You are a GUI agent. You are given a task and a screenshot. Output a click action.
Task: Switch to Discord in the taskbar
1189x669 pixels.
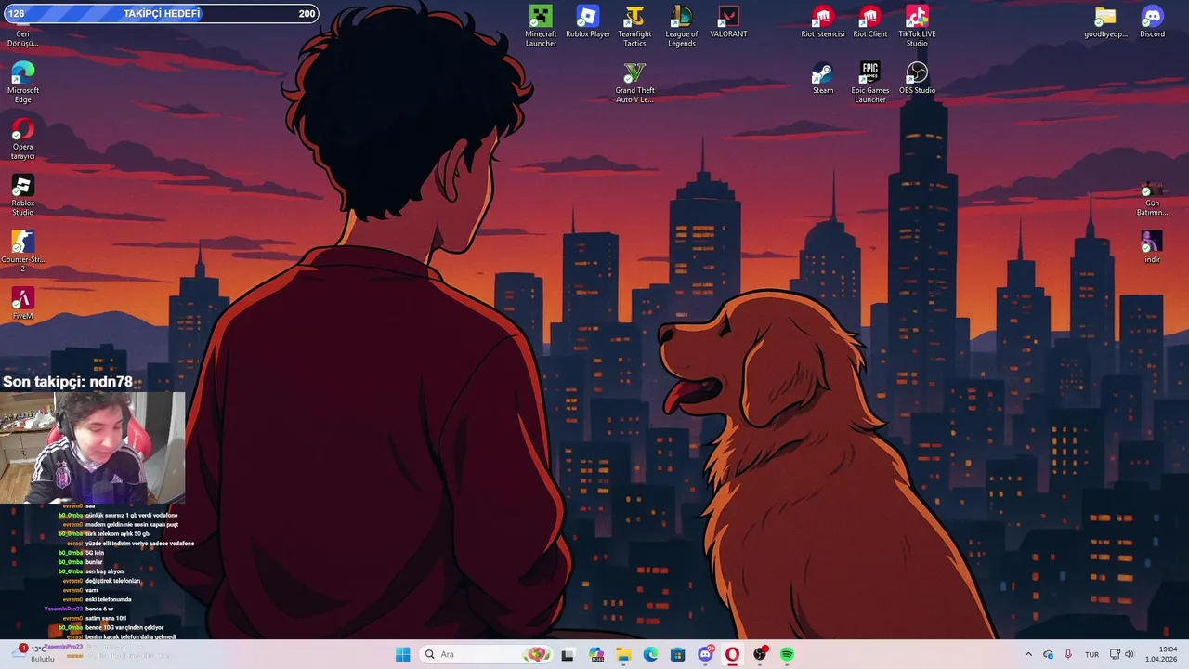pos(705,654)
